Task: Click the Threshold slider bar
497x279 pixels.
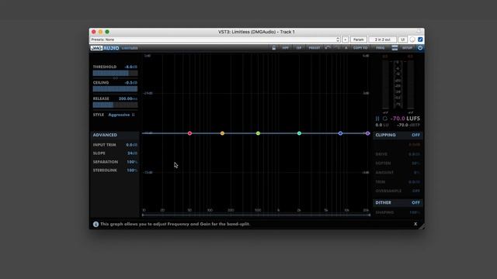Action: (x=115, y=73)
